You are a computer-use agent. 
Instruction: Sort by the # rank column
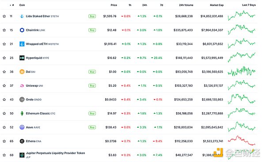(x=12, y=5)
